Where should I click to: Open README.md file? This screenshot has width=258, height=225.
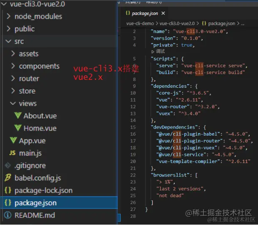pyautogui.click(x=35, y=215)
